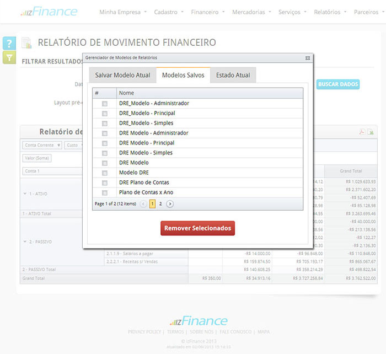Click the izFinance logo in footer
Viewport: 386px width, 354px height.
[199, 321]
